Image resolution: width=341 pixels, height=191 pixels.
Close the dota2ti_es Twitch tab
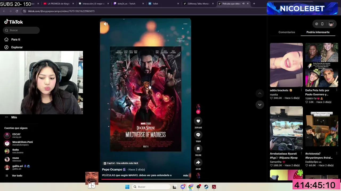click(143, 4)
